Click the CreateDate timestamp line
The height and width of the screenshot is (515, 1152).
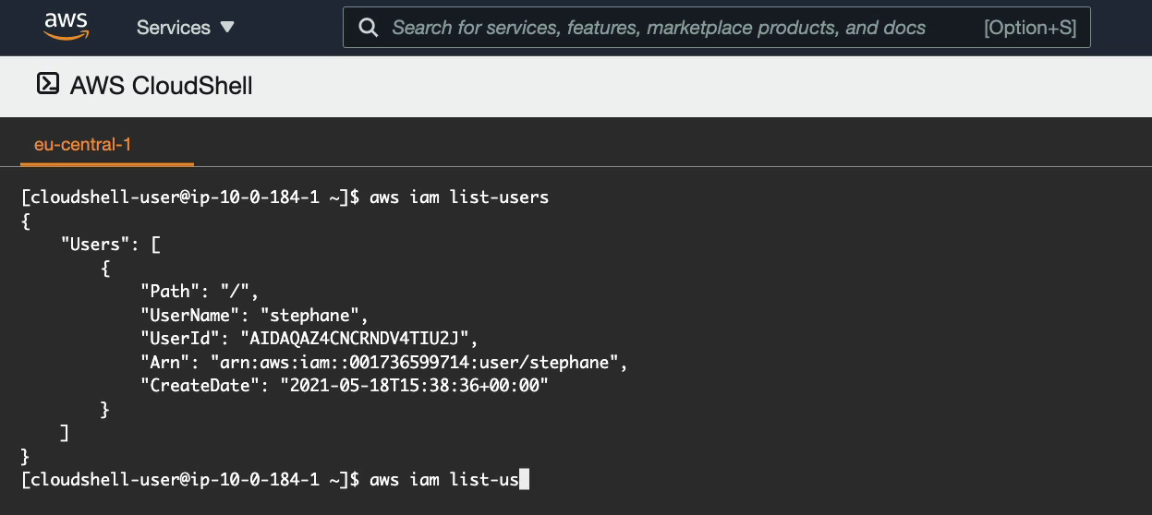coord(344,386)
